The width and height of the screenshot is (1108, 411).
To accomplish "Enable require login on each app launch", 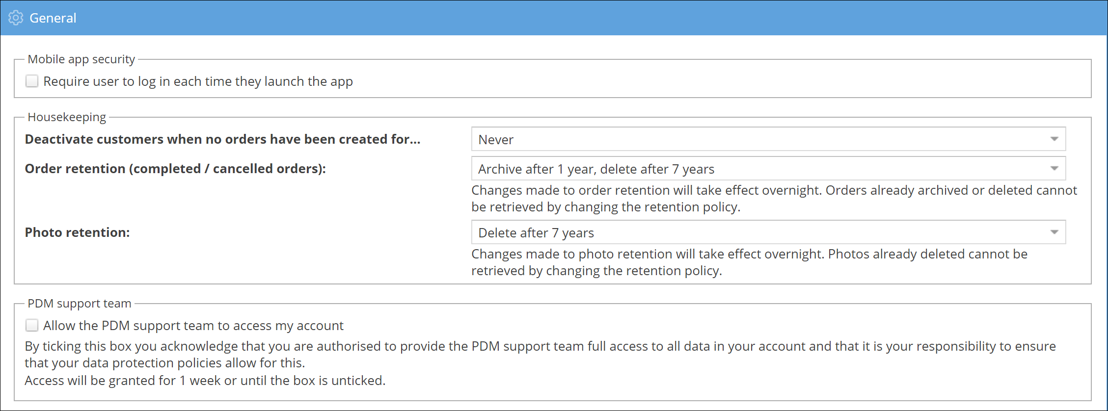I will click(x=32, y=81).
